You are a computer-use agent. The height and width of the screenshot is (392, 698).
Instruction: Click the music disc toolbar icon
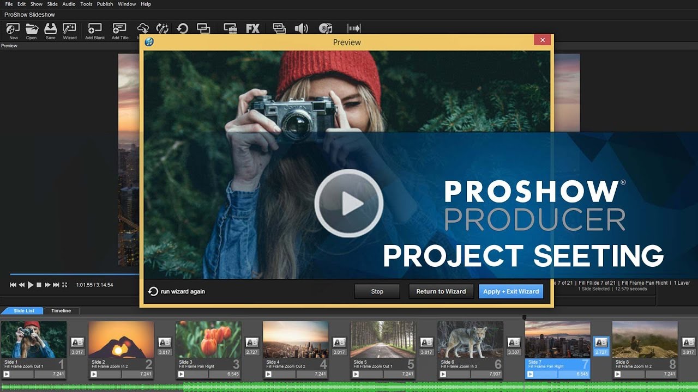click(x=326, y=28)
